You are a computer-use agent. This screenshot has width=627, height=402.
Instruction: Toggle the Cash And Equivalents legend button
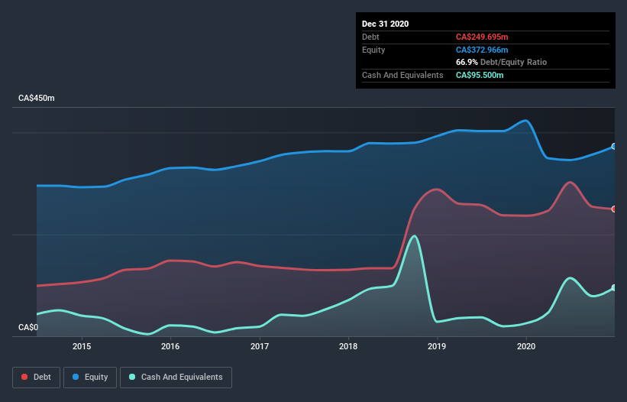click(x=176, y=378)
